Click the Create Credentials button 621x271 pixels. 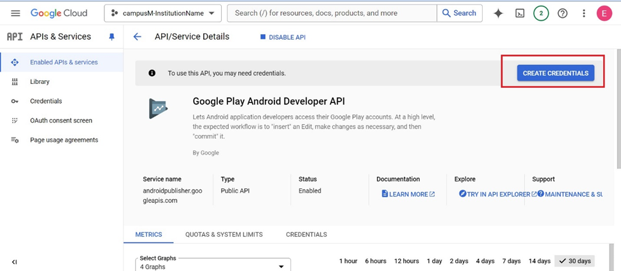pos(555,73)
